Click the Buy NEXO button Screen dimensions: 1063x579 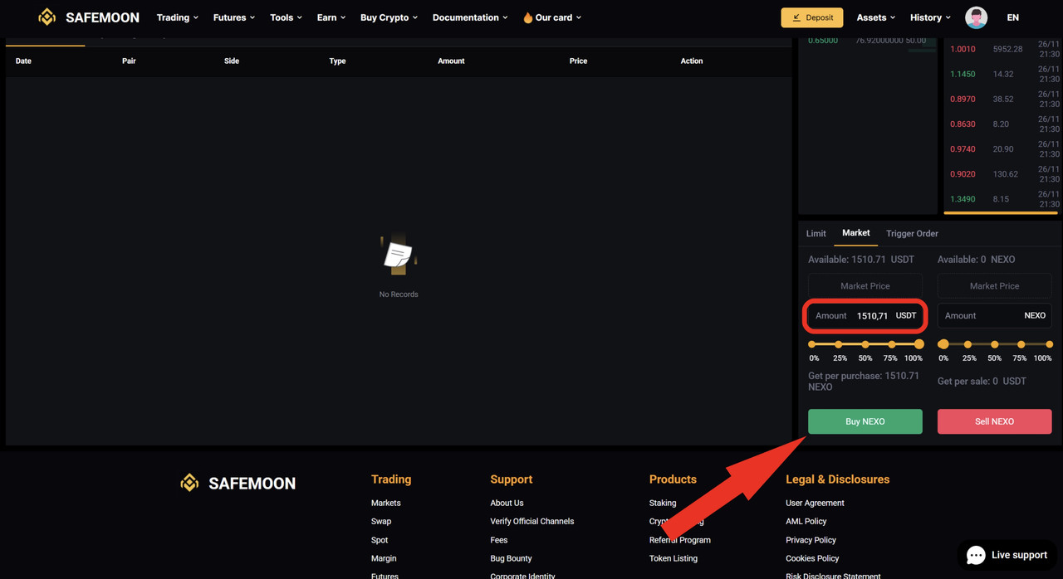click(865, 421)
